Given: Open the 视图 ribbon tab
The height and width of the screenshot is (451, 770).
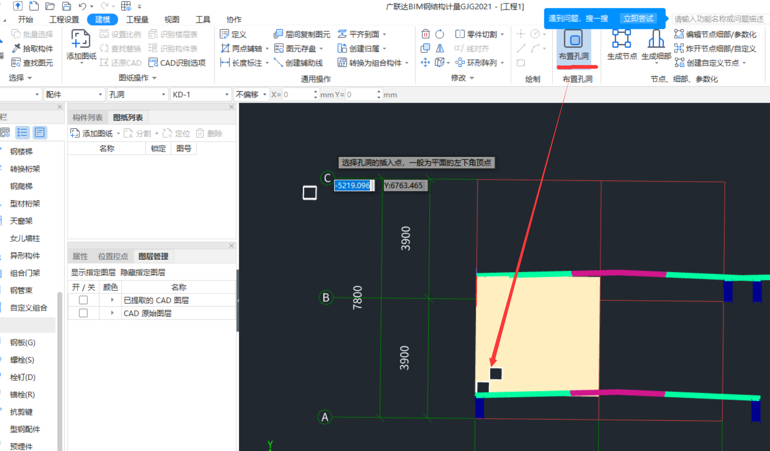Looking at the screenshot, I should (x=172, y=19).
